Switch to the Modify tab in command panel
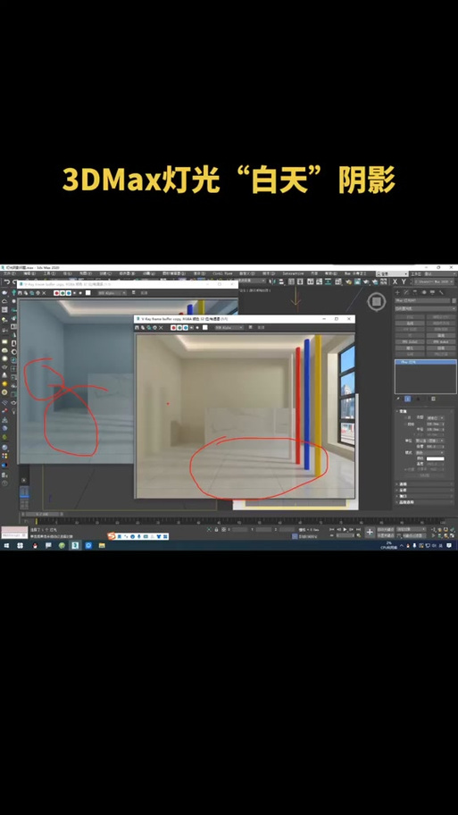 [406, 292]
